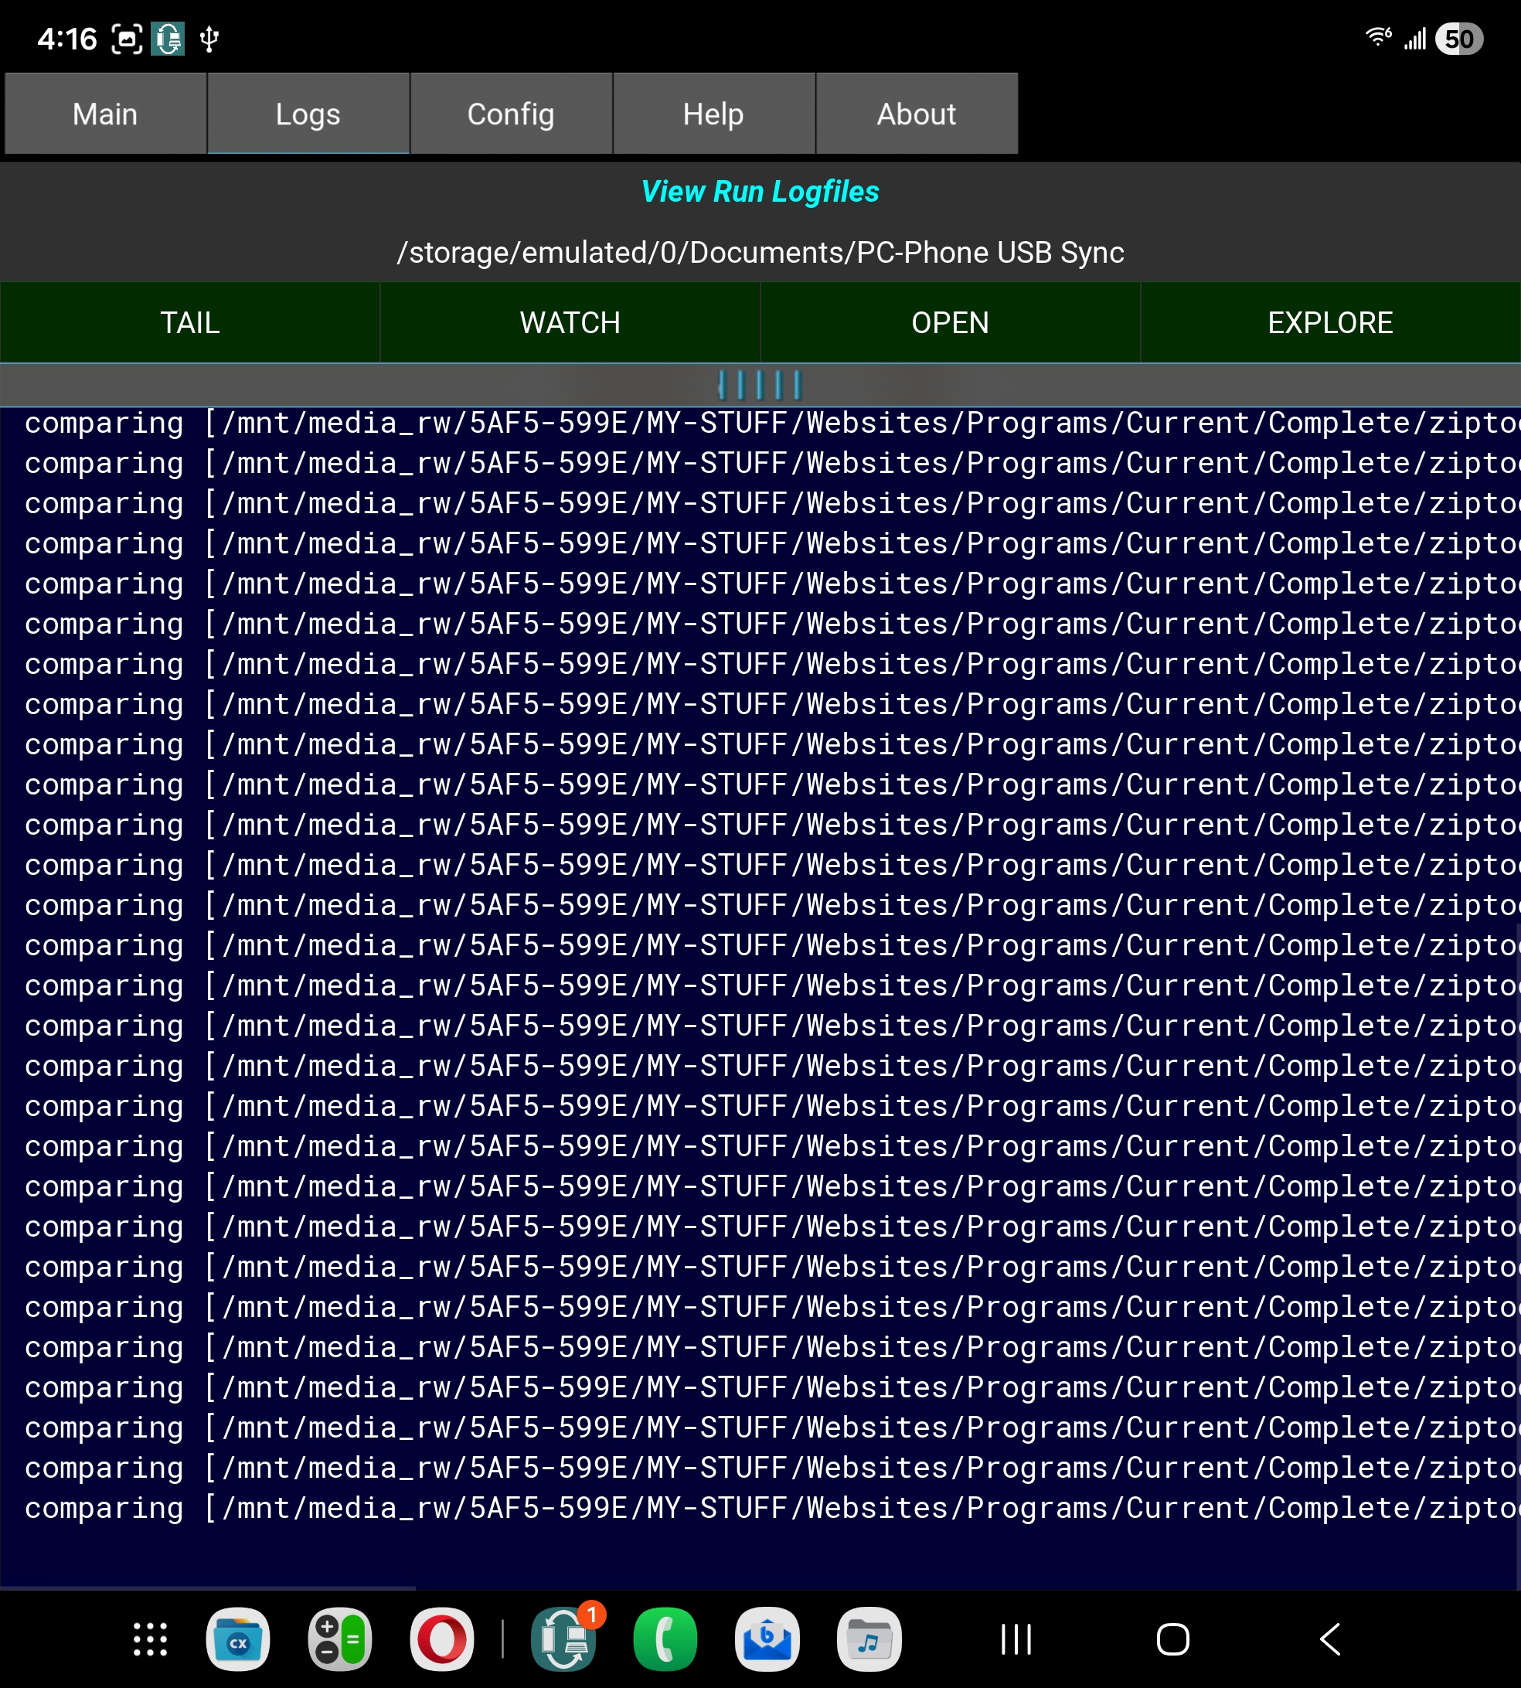The image size is (1521, 1688).
Task: Switch to the Config tab
Action: click(511, 114)
